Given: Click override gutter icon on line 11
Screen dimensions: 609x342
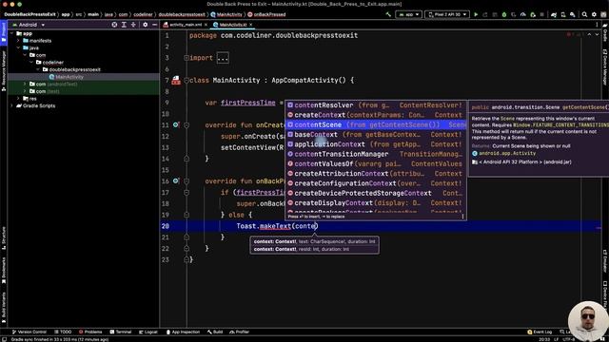Looking at the screenshot, I should 176,124.
